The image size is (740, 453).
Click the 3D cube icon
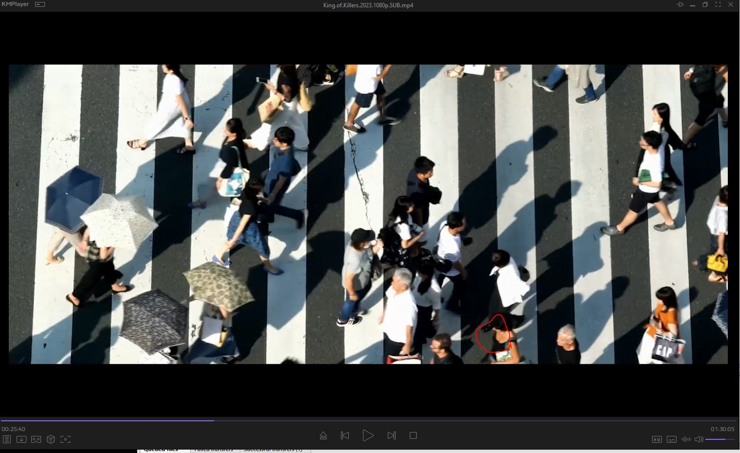tap(51, 439)
